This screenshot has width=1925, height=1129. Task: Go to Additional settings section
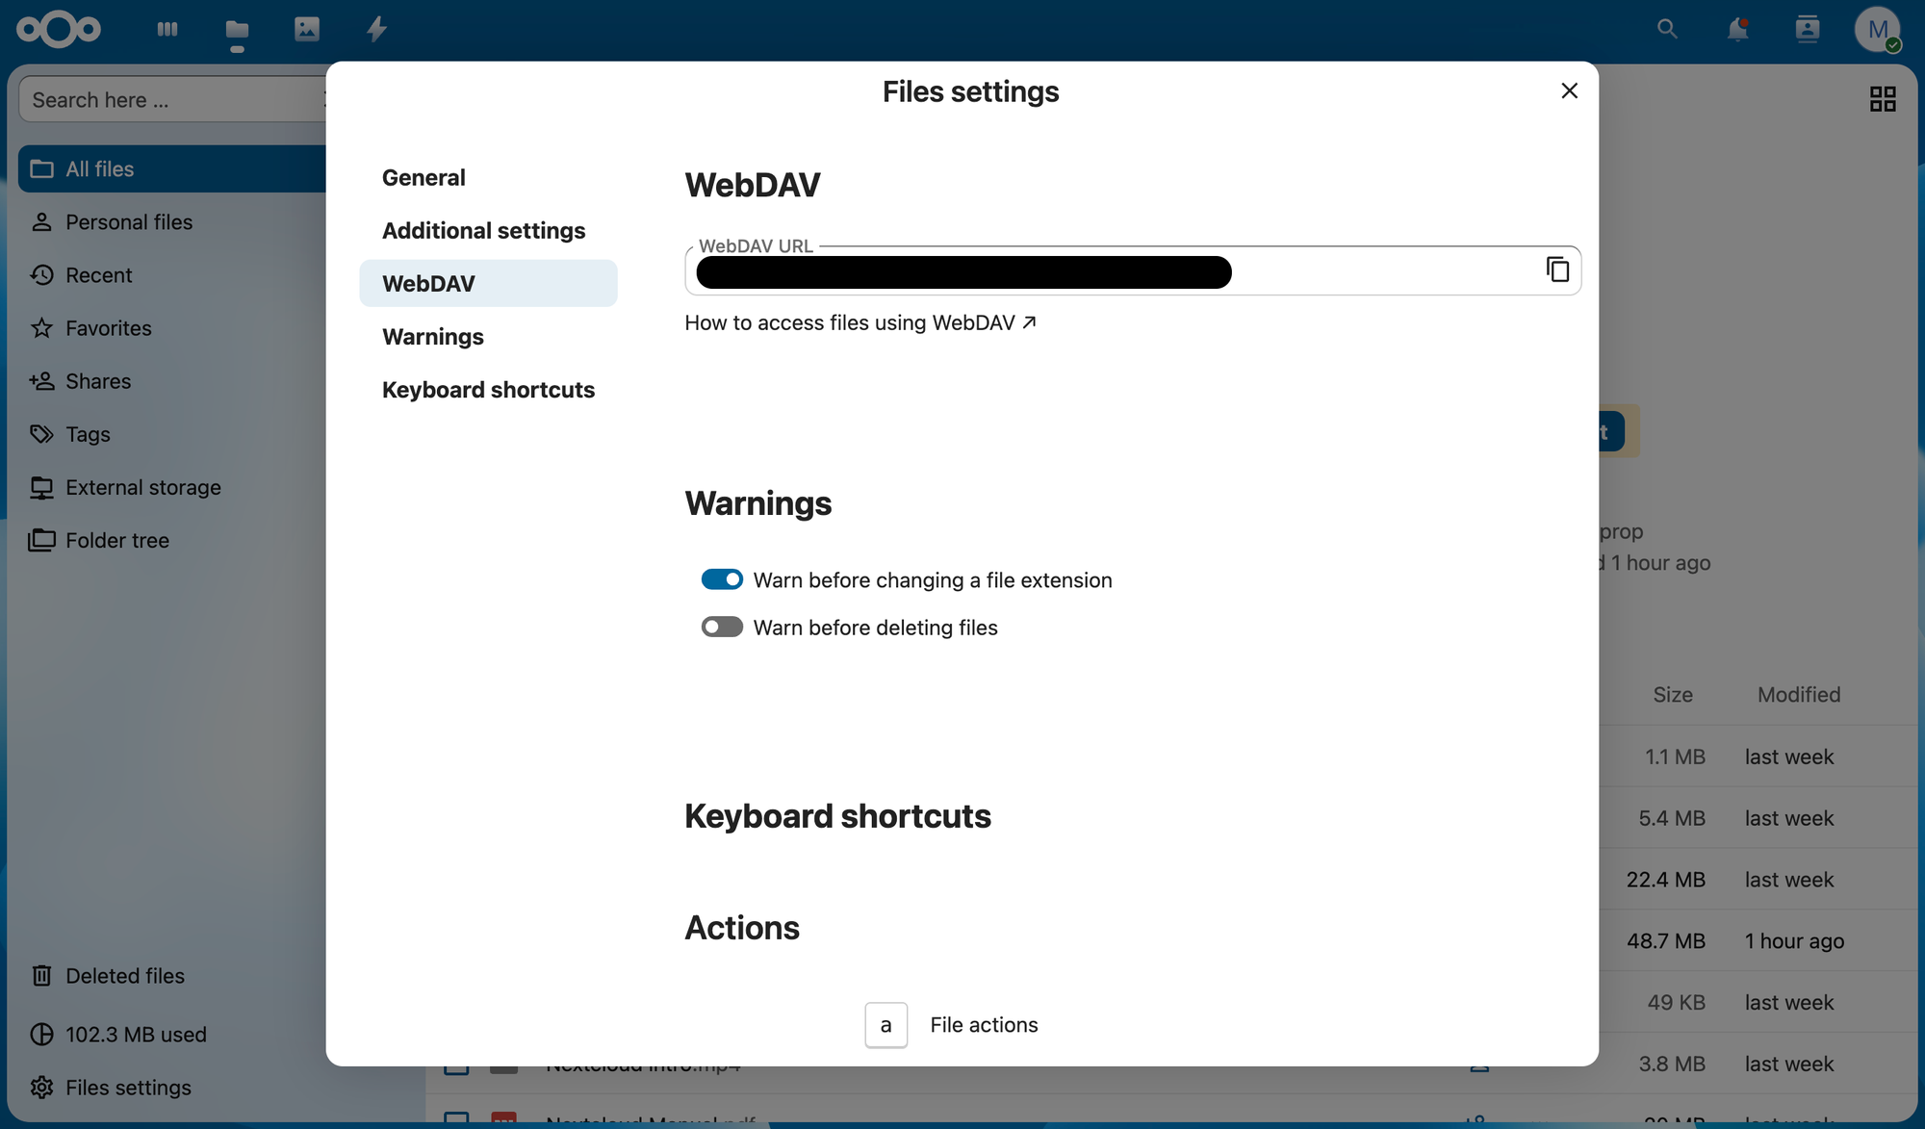(x=483, y=230)
